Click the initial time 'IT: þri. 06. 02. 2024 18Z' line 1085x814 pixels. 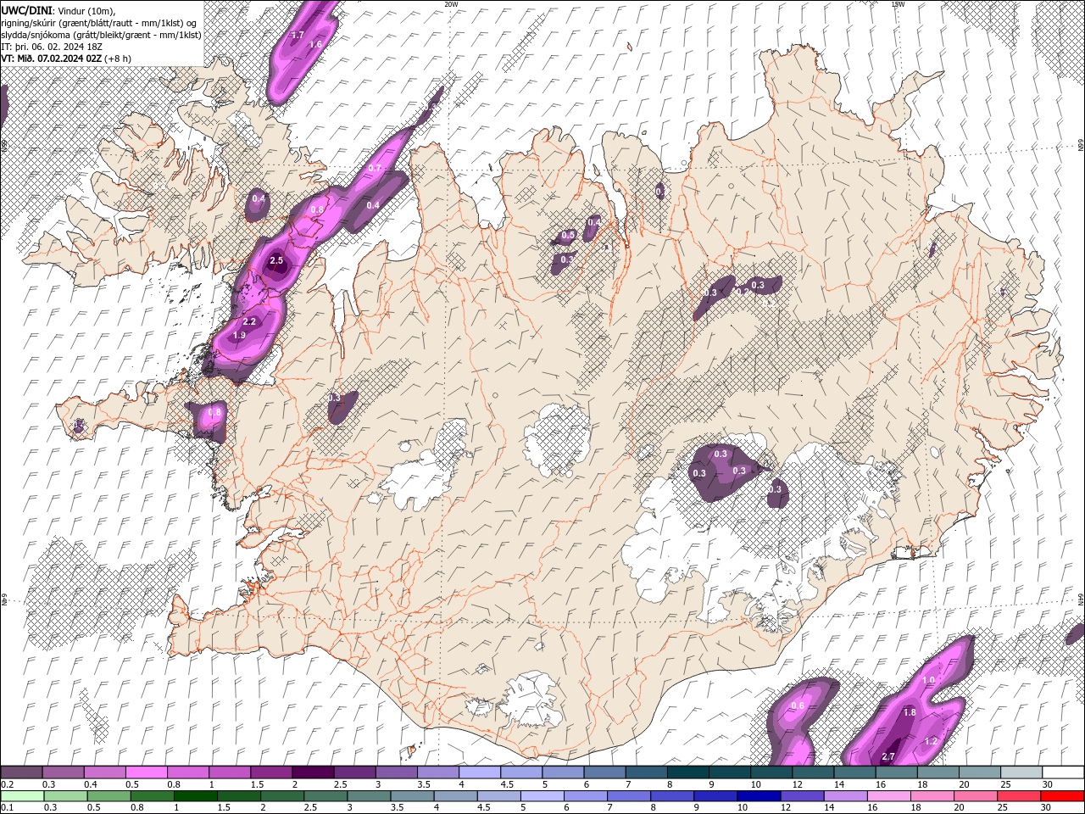pyautogui.click(x=52, y=47)
